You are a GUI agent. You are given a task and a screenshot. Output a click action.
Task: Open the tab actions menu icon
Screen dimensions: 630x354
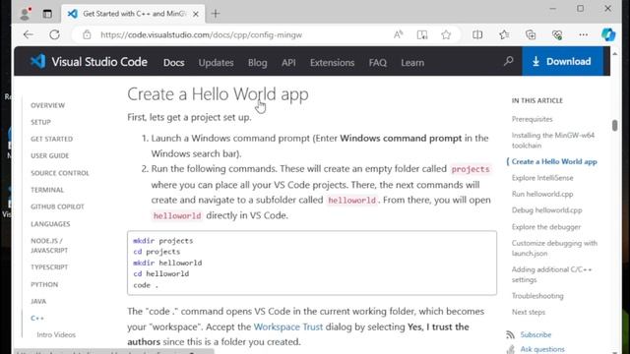coord(47,14)
